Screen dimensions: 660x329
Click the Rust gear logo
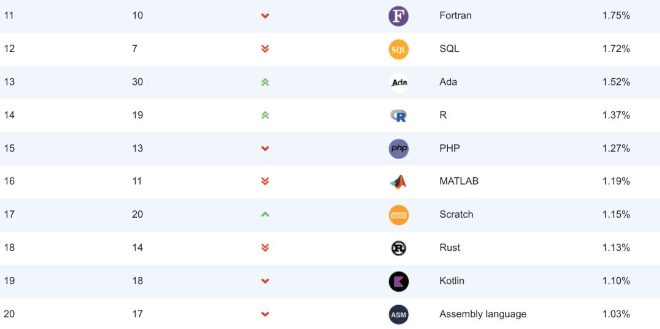point(398,248)
